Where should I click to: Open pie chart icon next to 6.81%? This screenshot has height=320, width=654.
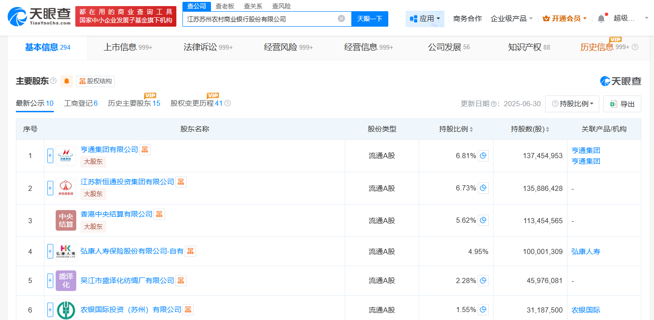(484, 155)
